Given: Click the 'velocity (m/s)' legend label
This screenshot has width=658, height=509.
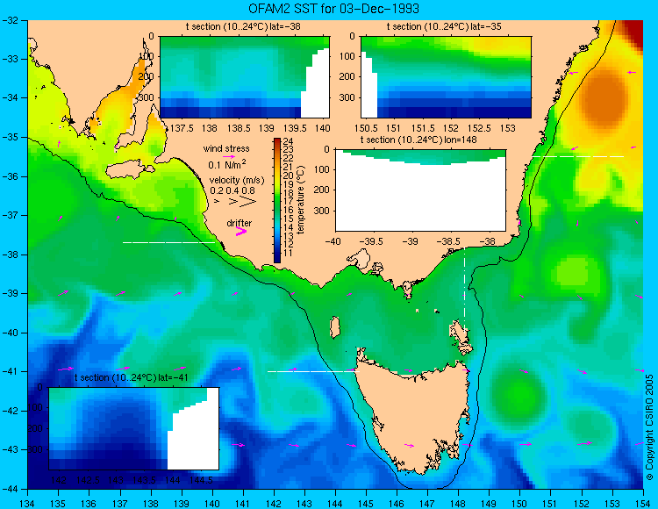Looking at the screenshot, I should [237, 181].
